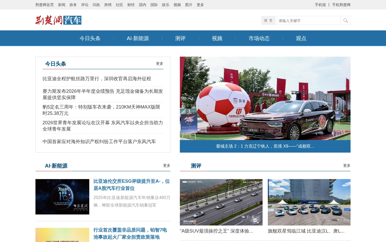This screenshot has width=386, height=242.
Task: Expand 更多 in top bar
Action: pos(200,5)
